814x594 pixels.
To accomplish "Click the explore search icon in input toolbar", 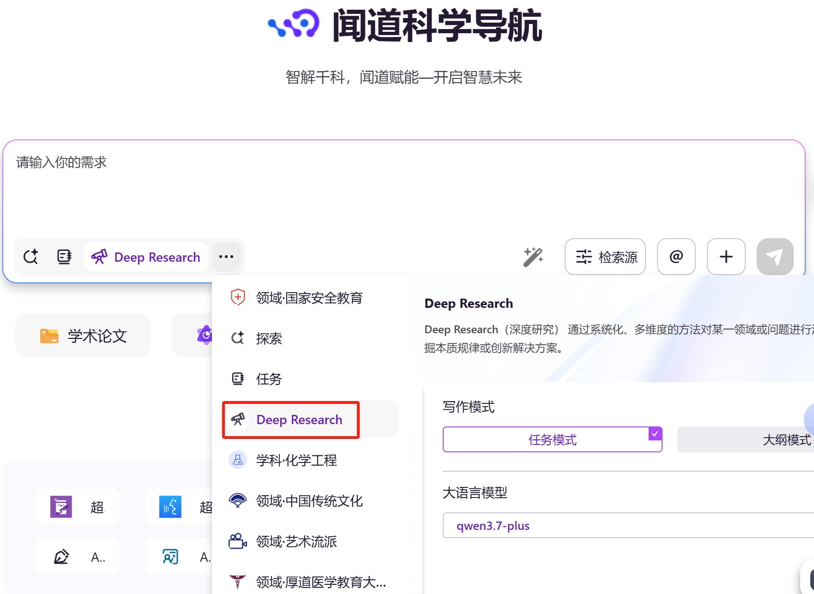I will (31, 257).
